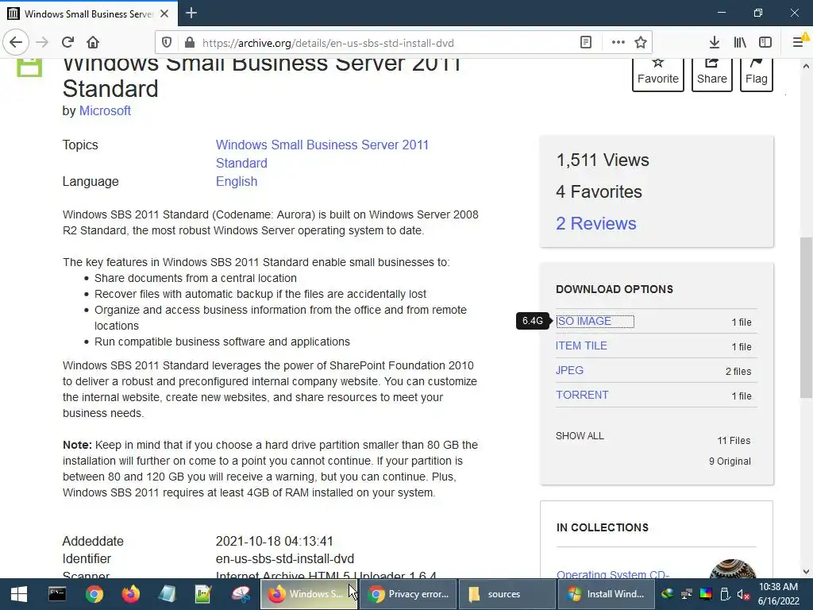Open the JPEG download option
This screenshot has height=610, width=813.
pos(569,370)
